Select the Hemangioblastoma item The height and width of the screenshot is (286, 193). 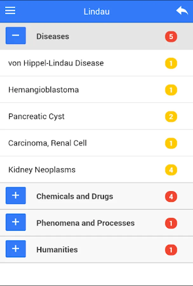pos(43,90)
